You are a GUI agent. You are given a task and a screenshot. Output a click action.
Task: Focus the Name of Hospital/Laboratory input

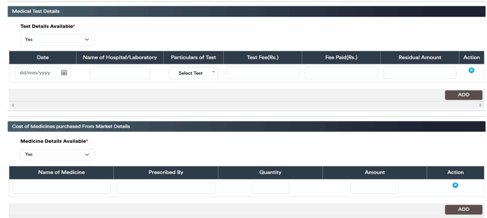(119, 73)
